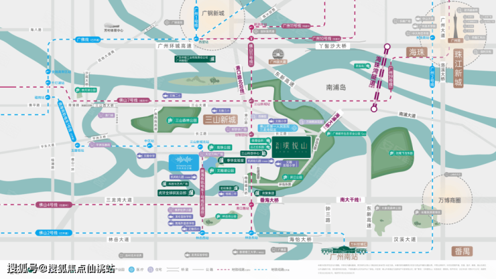This screenshot has width=496, height=279.
Task: Click the 三山新城北站 station marker
Action: [200, 147]
